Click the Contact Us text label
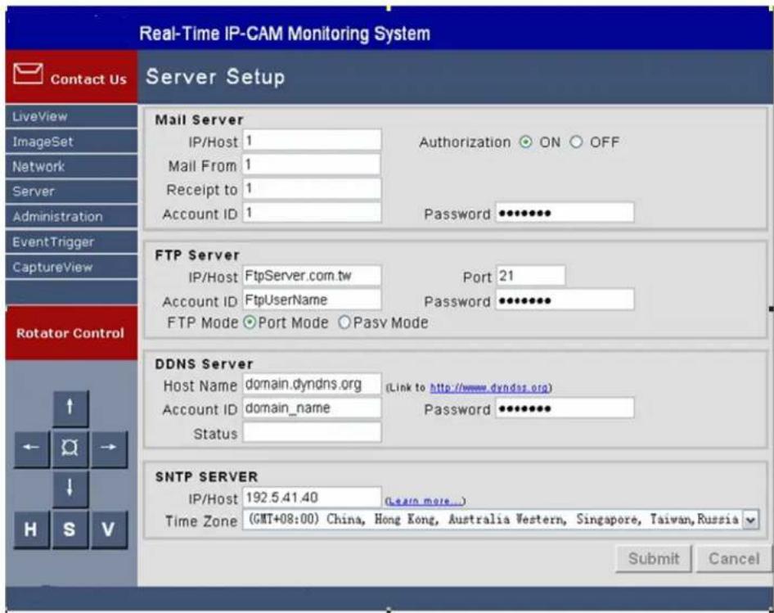The image size is (774, 613). 88,79
